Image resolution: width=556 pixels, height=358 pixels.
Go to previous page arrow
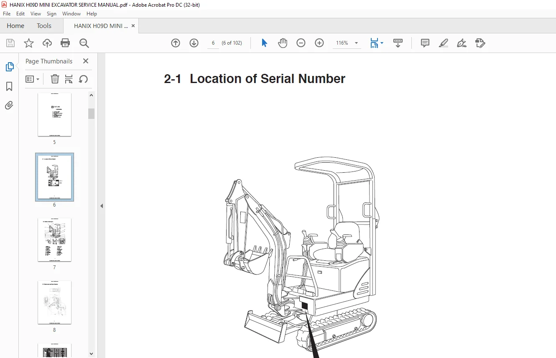click(x=176, y=43)
